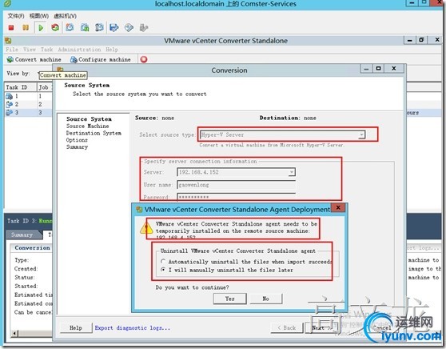Click the red-green reset VM icon
This screenshot has height=349, width=446.
click(x=55, y=28)
